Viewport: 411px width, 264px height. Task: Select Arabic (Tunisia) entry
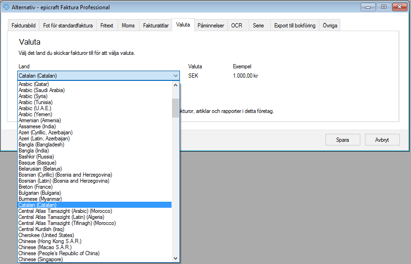pos(95,102)
